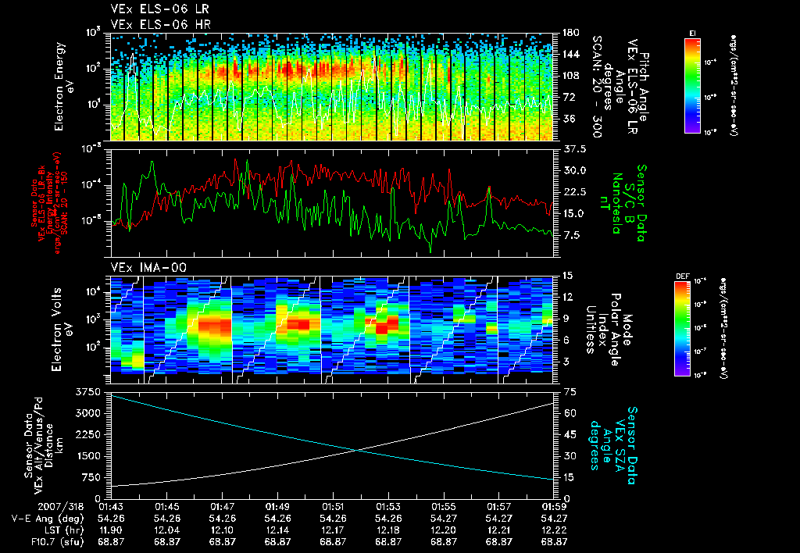
Task: Click the 45 degree SZA tick
Action: click(570, 434)
